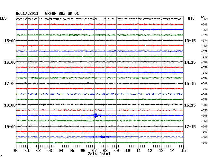Click the 15:00 local time label

coord(10,41)
